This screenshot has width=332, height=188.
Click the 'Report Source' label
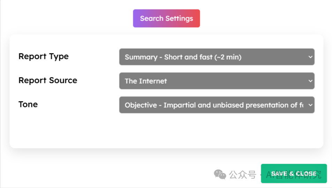[48, 80]
